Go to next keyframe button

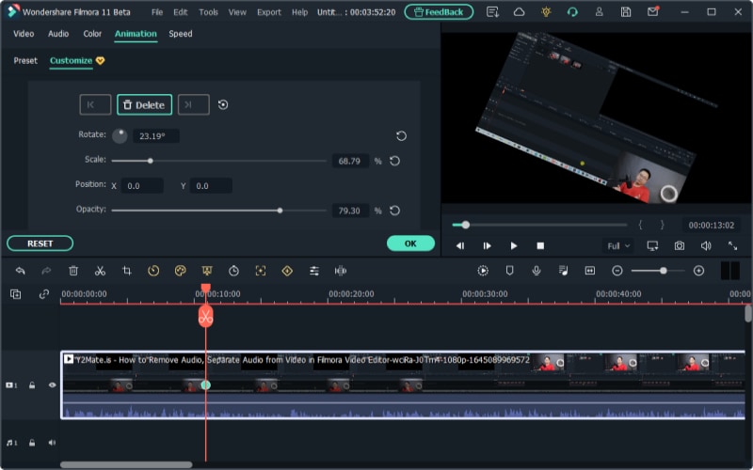pyautogui.click(x=194, y=104)
